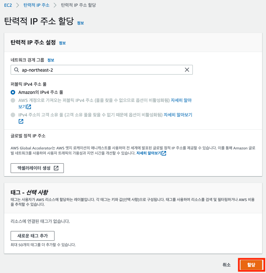Click the breadcrumb chevron after EC2
The width and height of the screenshot is (266, 273).
pyautogui.click(x=17, y=5)
